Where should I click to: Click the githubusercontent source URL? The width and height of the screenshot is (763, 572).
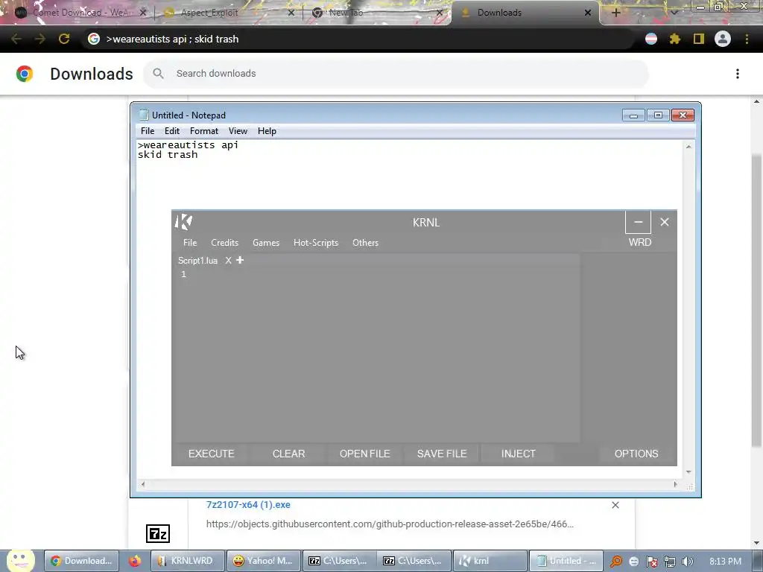(390, 524)
